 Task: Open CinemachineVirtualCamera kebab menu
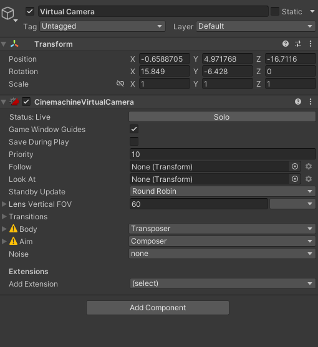311,102
